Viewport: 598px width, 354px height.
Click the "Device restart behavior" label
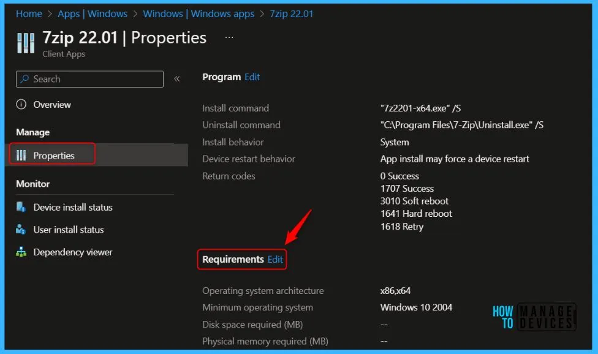coord(249,159)
